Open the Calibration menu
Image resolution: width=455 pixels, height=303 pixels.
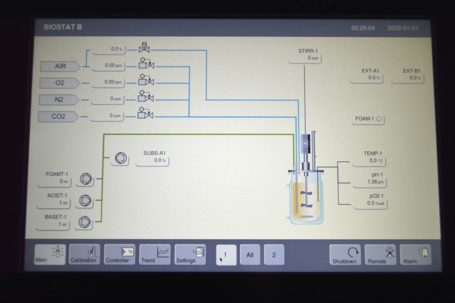tap(85, 255)
